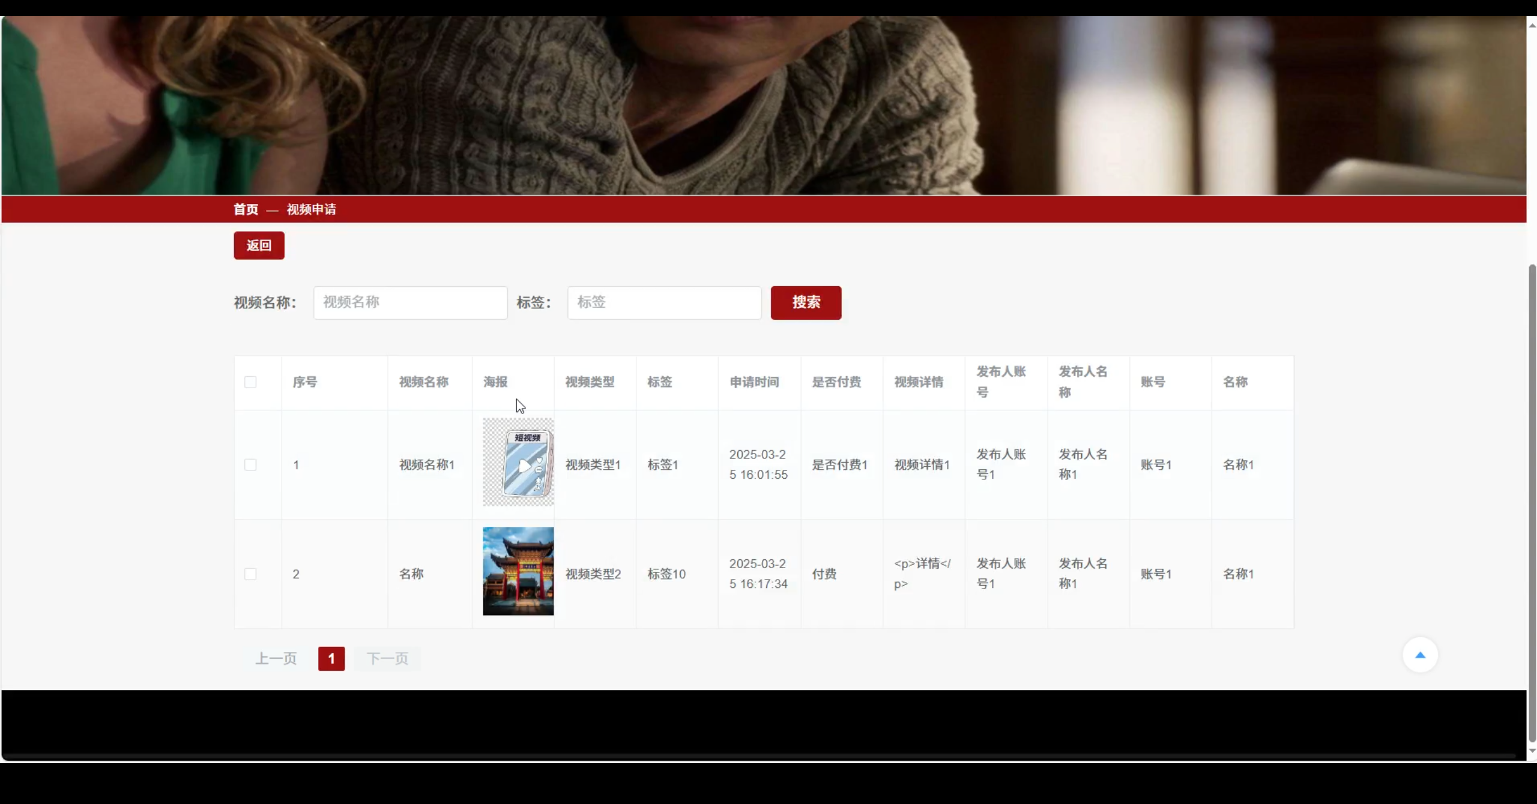Click the vertical scrollbar thumb

[1532, 504]
